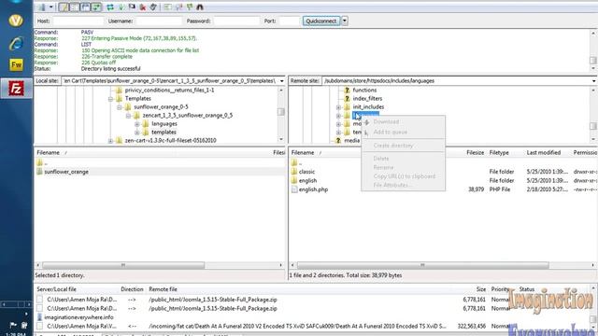The height and width of the screenshot is (336, 598).
Task: Toggle message log display in toolbar
Action: click(x=64, y=7)
